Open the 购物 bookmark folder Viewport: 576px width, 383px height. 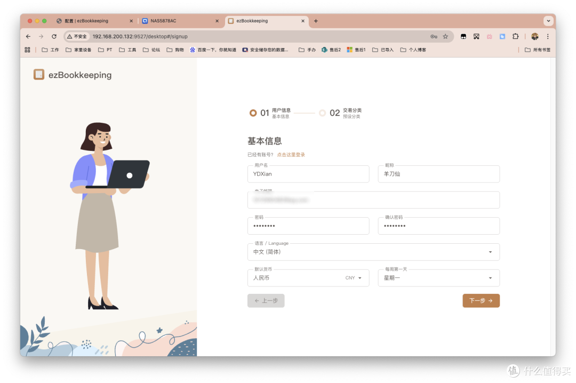coord(175,50)
